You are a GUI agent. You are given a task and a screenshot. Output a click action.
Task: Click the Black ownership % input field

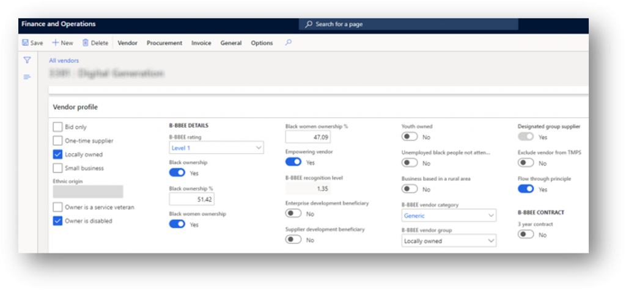pos(191,200)
